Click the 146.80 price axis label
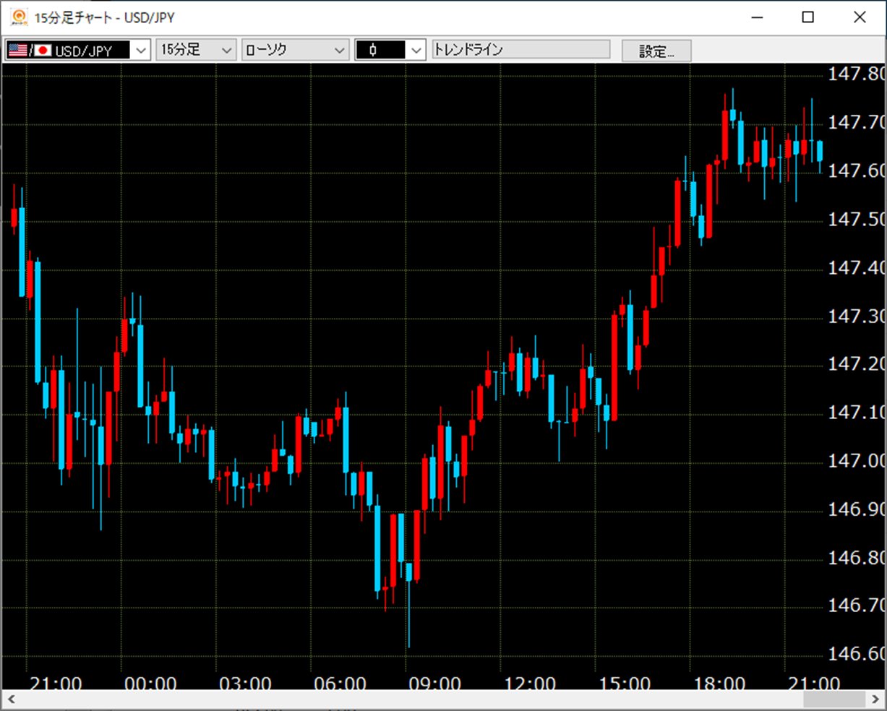The width and height of the screenshot is (887, 711). coord(857,557)
